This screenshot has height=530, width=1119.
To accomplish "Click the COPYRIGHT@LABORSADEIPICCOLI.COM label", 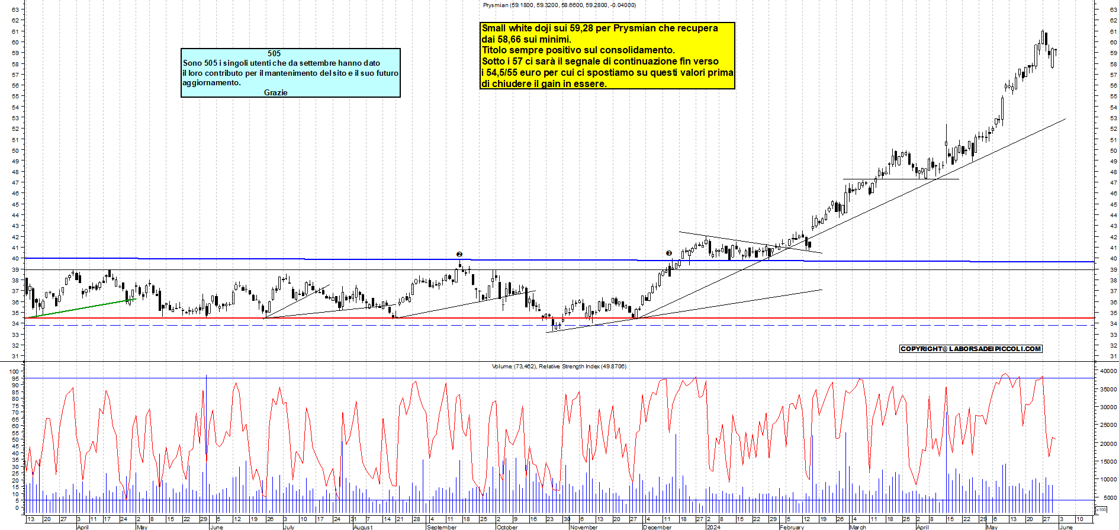I will (x=970, y=349).
